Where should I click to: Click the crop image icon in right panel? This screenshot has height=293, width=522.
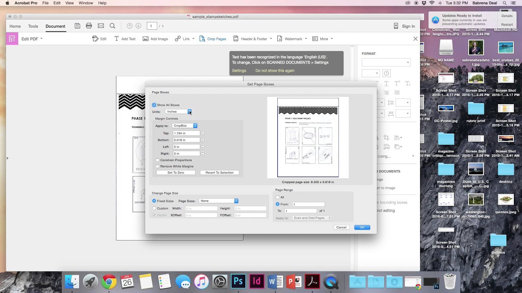pyautogui.click(x=386, y=138)
